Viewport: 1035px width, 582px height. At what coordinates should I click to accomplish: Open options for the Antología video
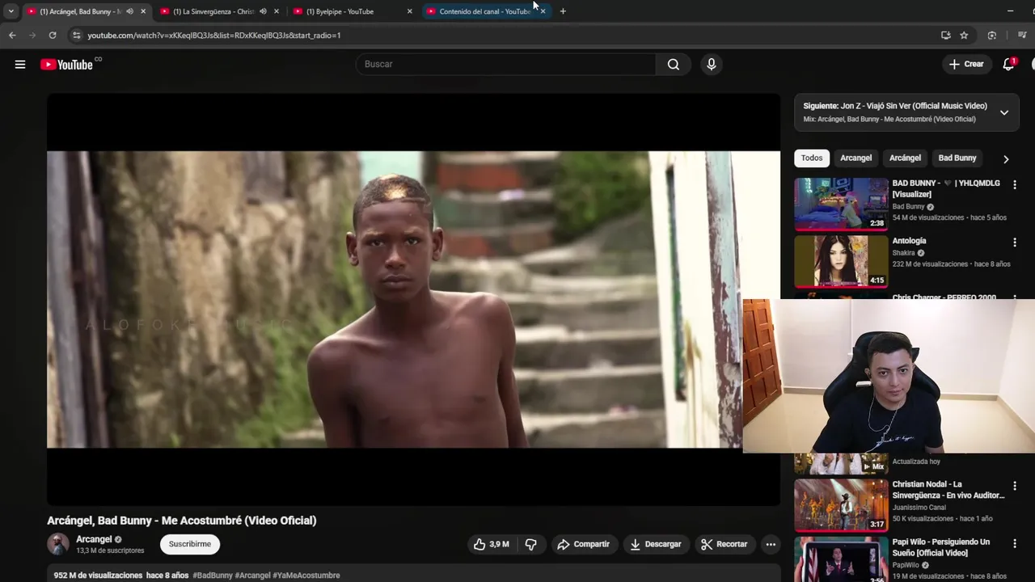click(1015, 242)
